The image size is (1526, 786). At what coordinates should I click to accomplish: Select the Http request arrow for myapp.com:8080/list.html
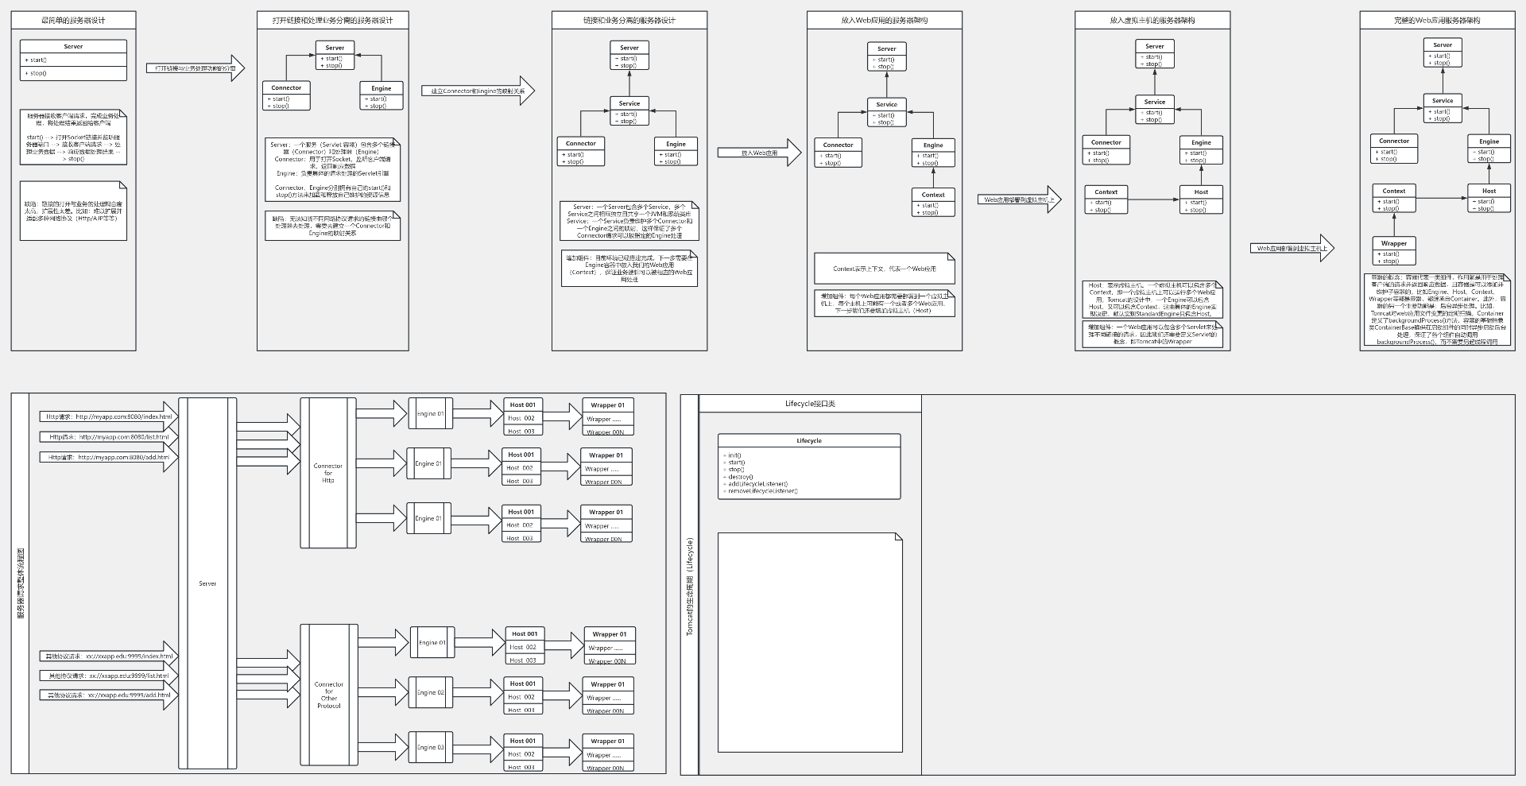click(109, 436)
